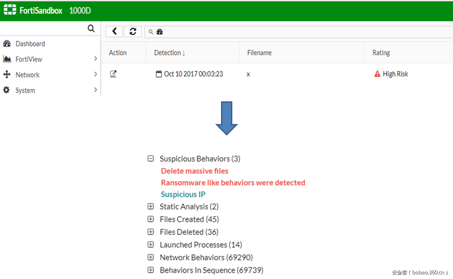Click the sidebar search magnifier icon
Viewport: 453px width, 279px height.
pyautogui.click(x=91, y=29)
